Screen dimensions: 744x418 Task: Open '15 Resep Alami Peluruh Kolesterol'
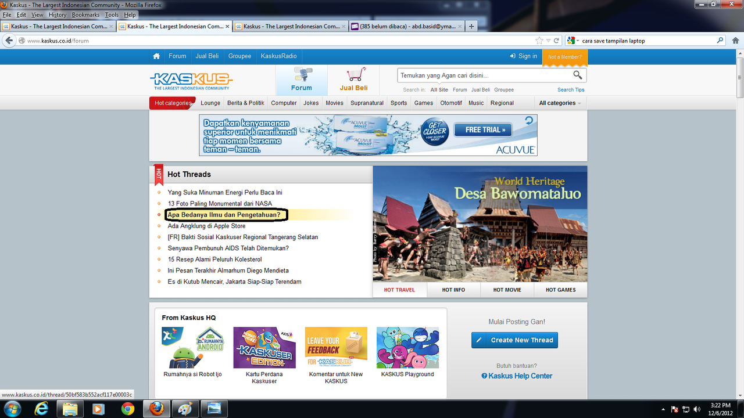(214, 260)
